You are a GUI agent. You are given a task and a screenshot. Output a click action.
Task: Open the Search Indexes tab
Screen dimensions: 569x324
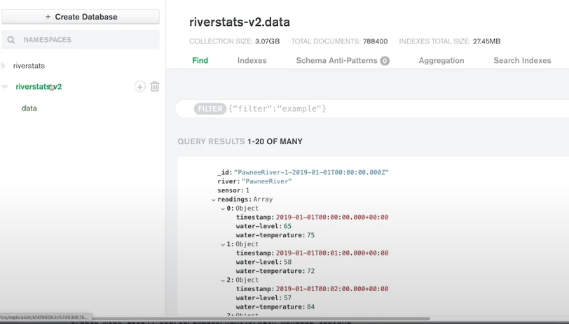click(522, 61)
